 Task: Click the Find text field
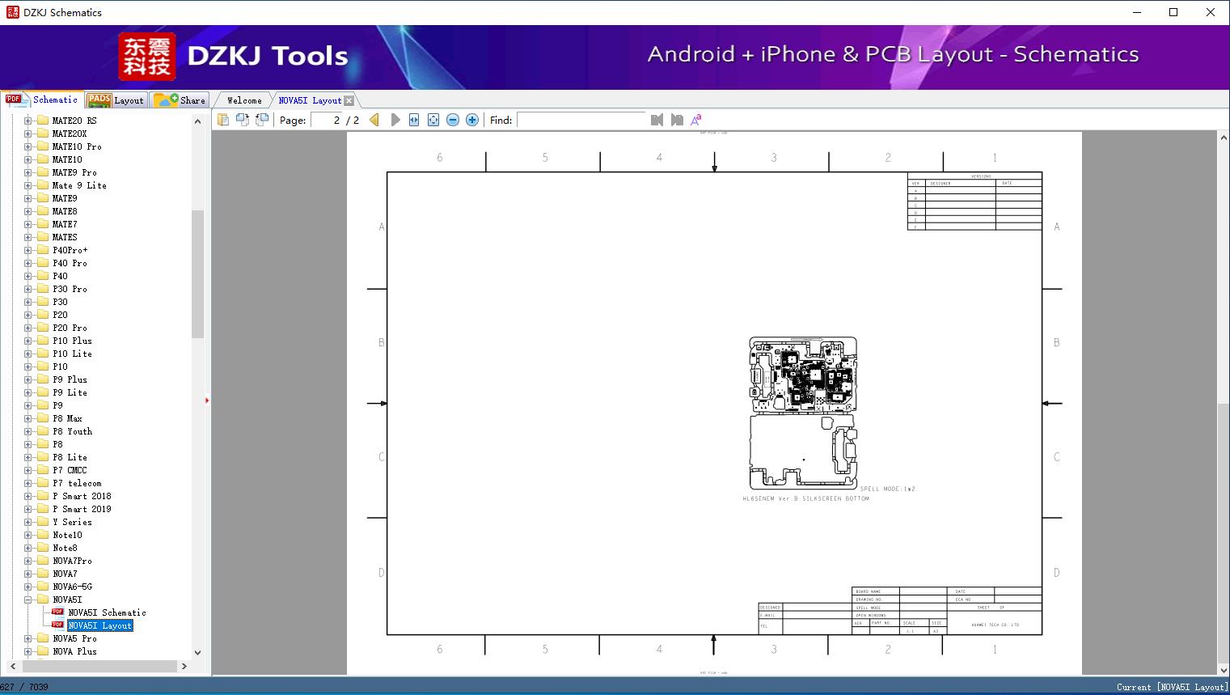(581, 120)
